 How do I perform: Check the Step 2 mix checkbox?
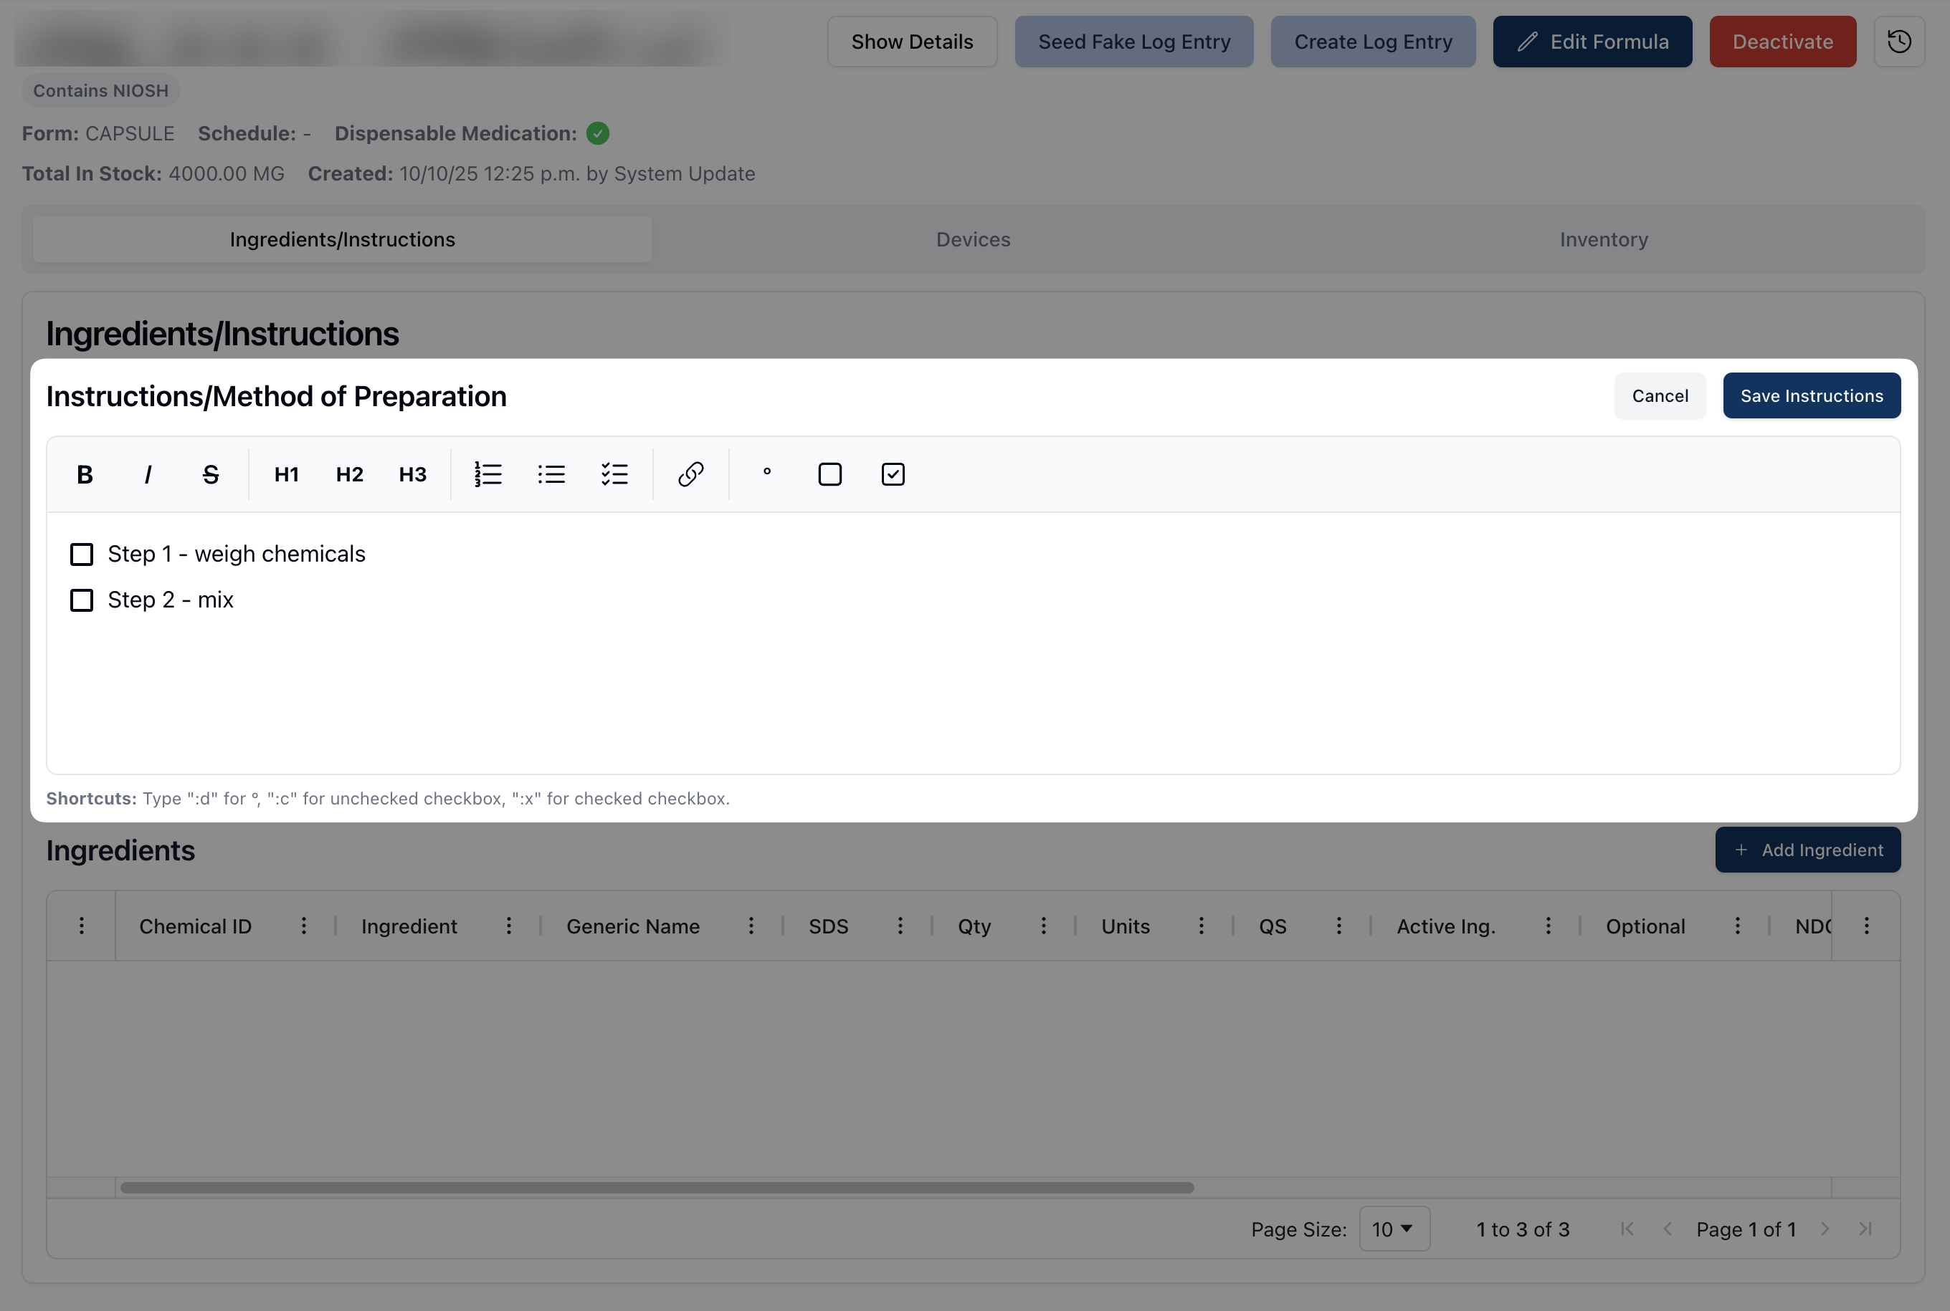click(81, 600)
